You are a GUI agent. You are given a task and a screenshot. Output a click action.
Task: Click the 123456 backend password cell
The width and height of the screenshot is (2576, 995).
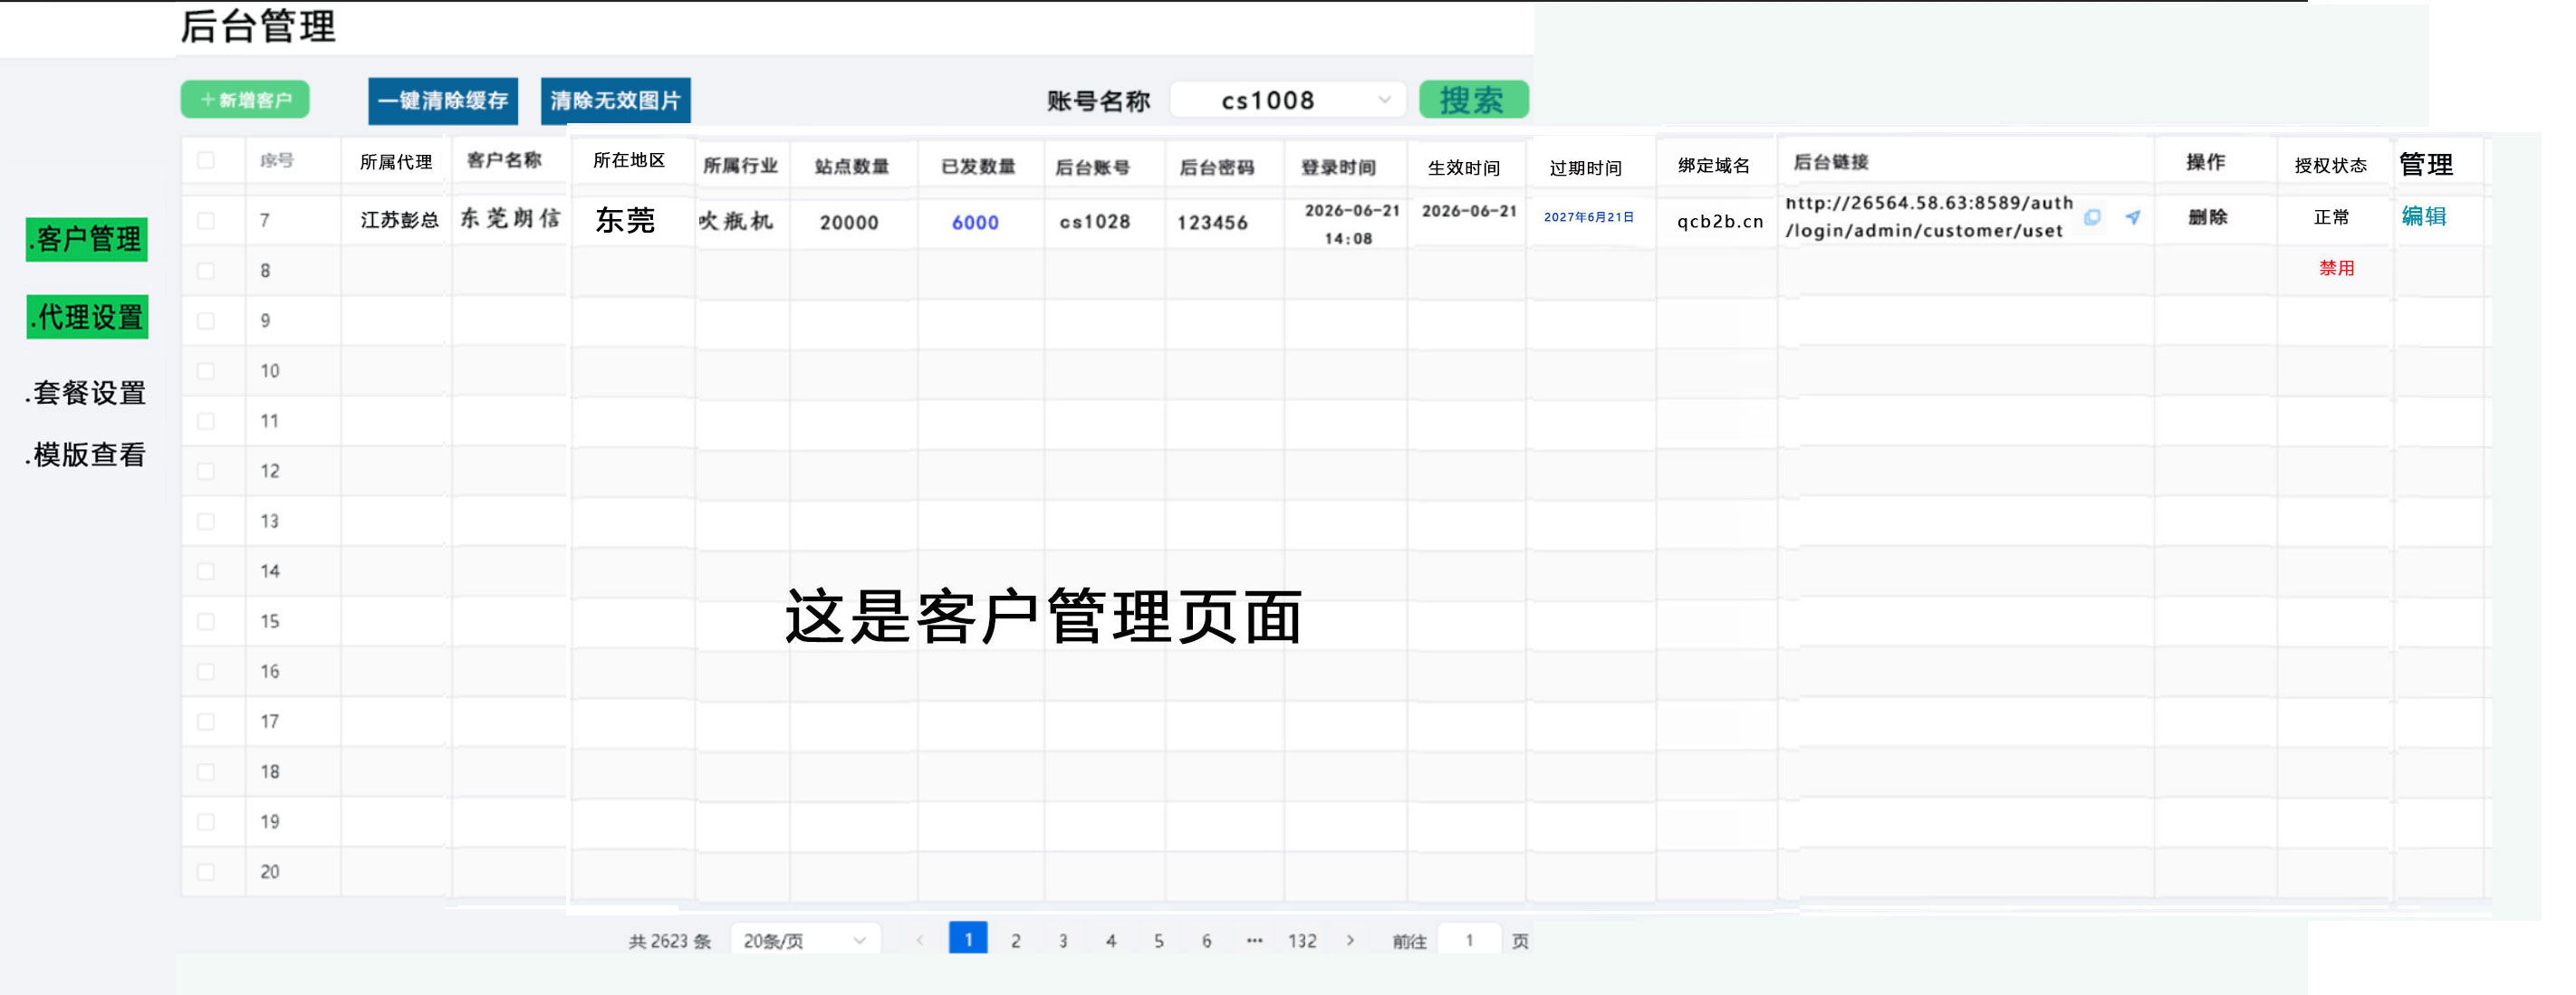[x=1212, y=222]
